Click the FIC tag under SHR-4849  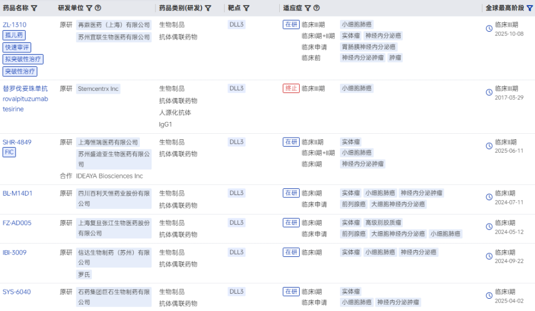[9, 152]
